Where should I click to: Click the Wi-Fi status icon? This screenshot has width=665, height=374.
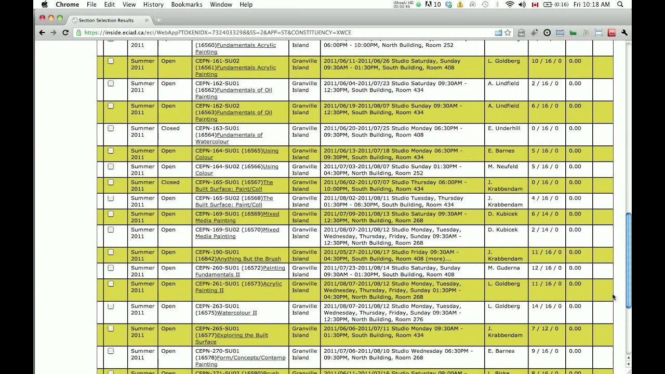click(x=510, y=4)
